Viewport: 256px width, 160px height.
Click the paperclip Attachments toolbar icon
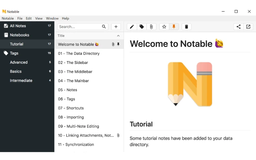pos(151,27)
